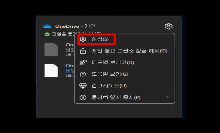Click the blue OneDrive cloud logo
Screen dimensions: 220x133
coord(47,26)
